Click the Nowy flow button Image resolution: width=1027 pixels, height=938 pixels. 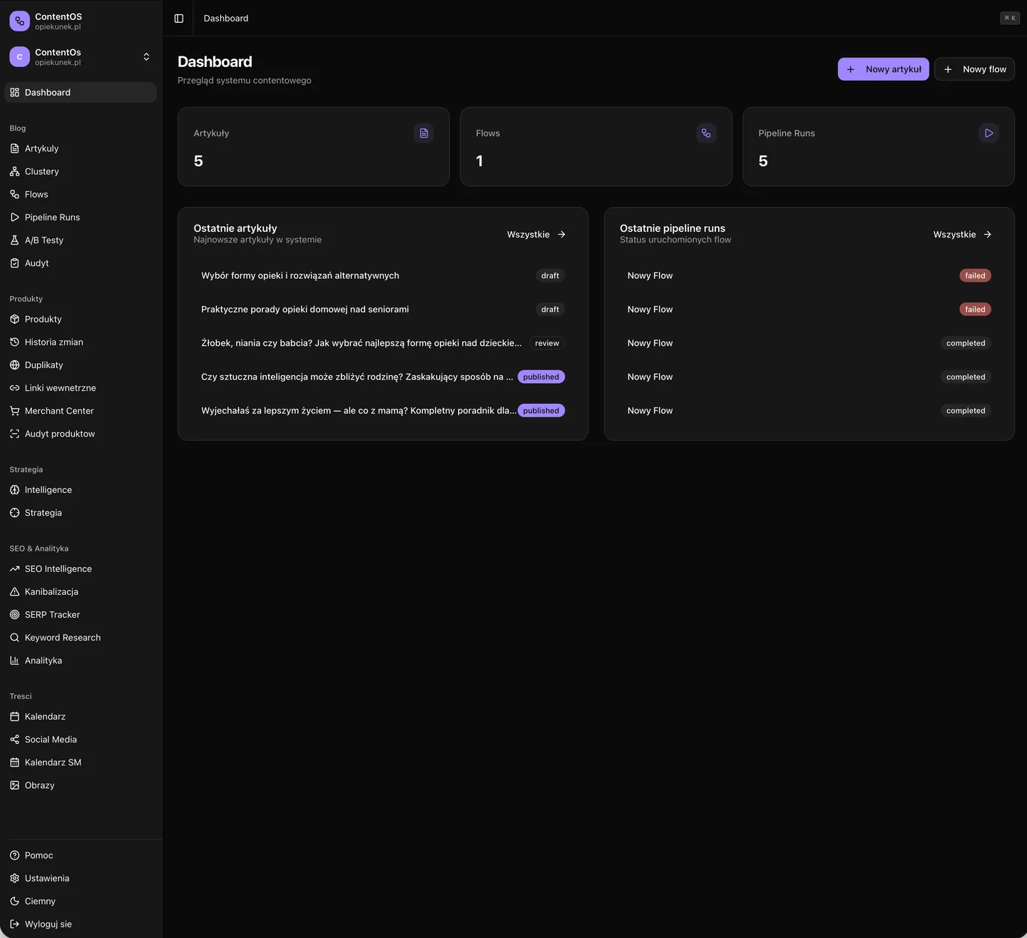(x=974, y=69)
